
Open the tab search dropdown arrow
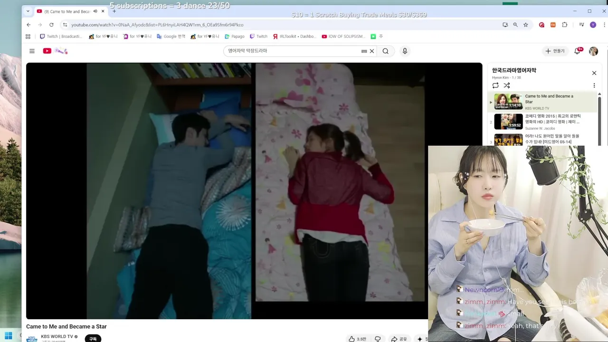[28, 11]
